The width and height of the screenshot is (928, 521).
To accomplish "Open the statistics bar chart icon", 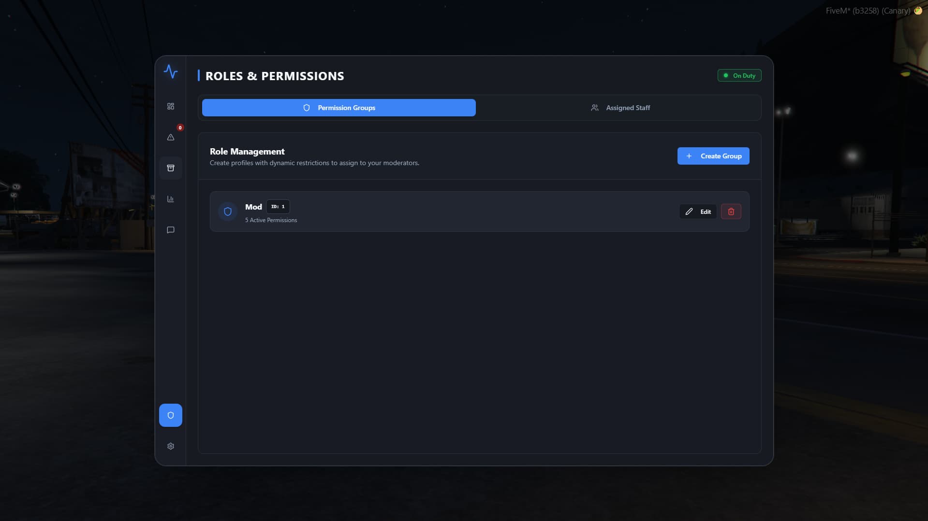I will pyautogui.click(x=171, y=199).
